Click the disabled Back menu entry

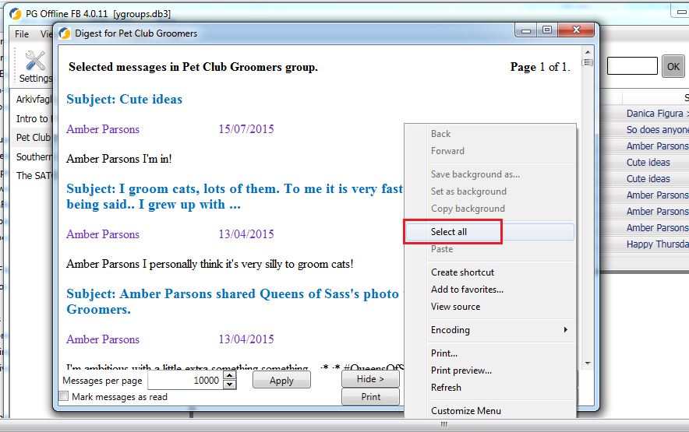[440, 134]
